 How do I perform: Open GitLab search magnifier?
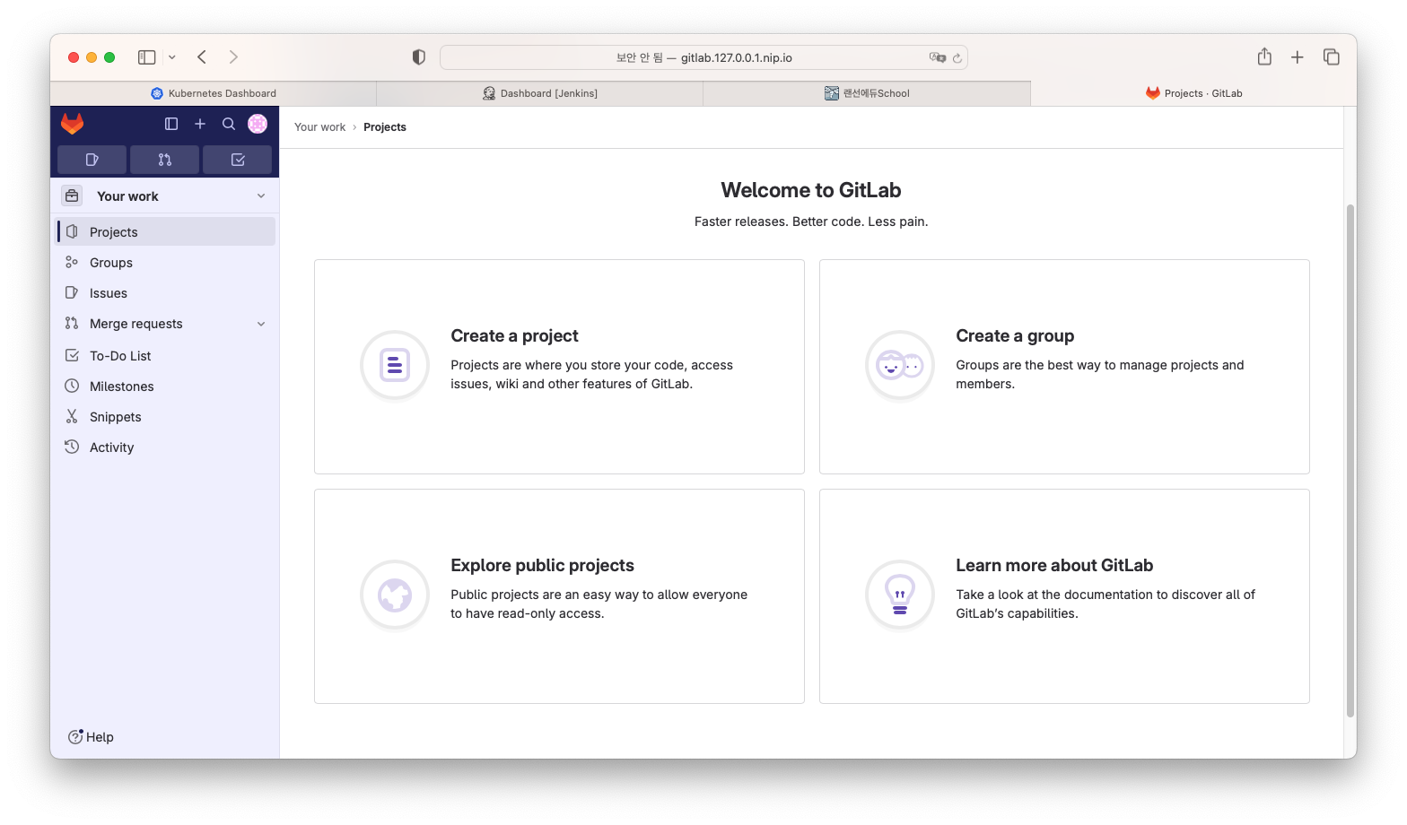point(229,124)
